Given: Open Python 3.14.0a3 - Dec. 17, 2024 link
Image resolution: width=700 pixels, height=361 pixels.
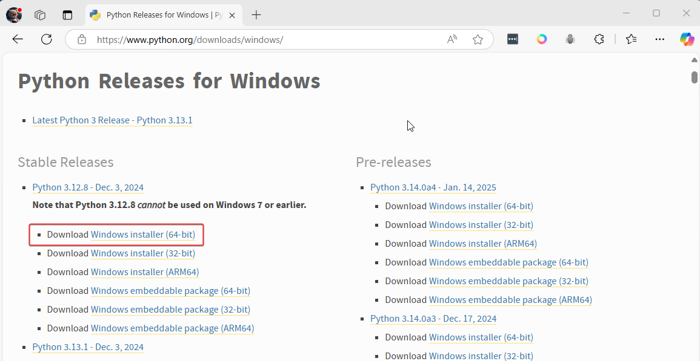Looking at the screenshot, I should 433,318.
